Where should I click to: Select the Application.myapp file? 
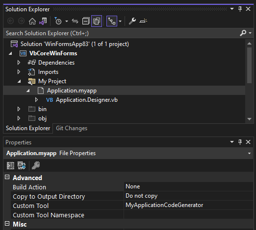pyautogui.click(x=72, y=91)
